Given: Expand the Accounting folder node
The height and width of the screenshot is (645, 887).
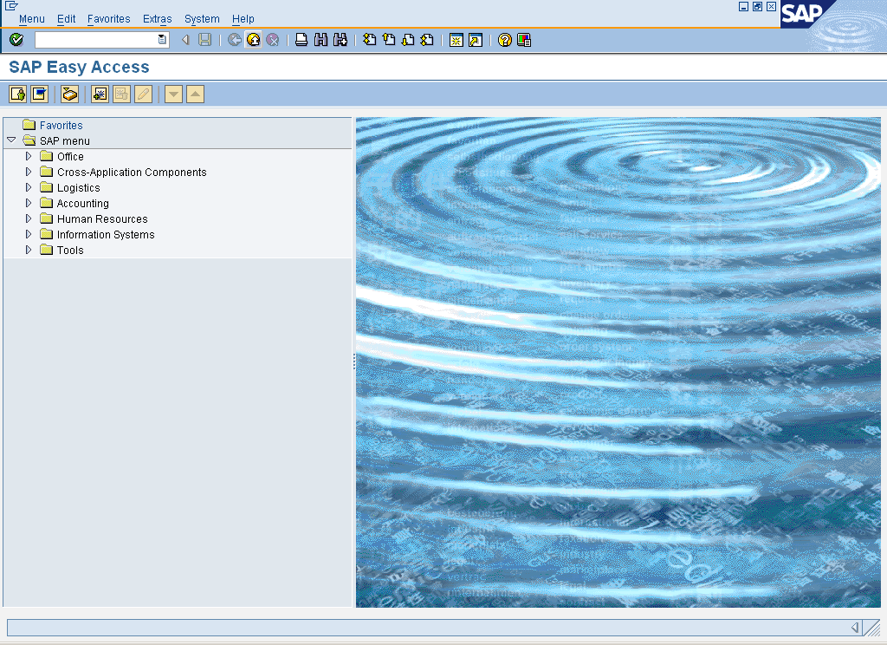Looking at the screenshot, I should (x=29, y=203).
